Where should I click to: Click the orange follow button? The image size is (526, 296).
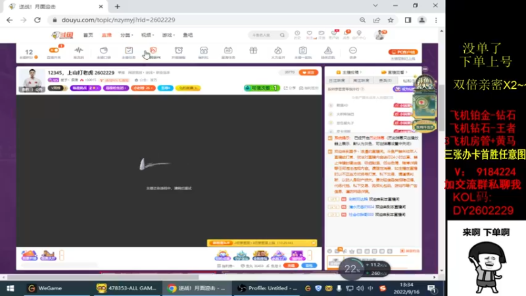coord(308,72)
